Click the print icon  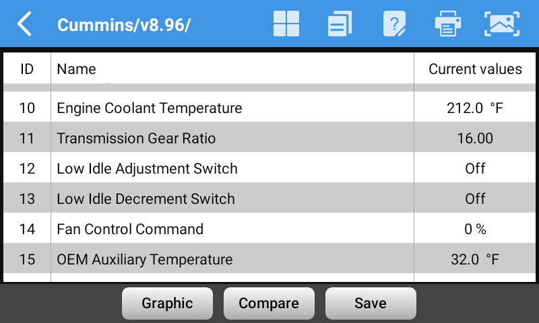tap(447, 24)
